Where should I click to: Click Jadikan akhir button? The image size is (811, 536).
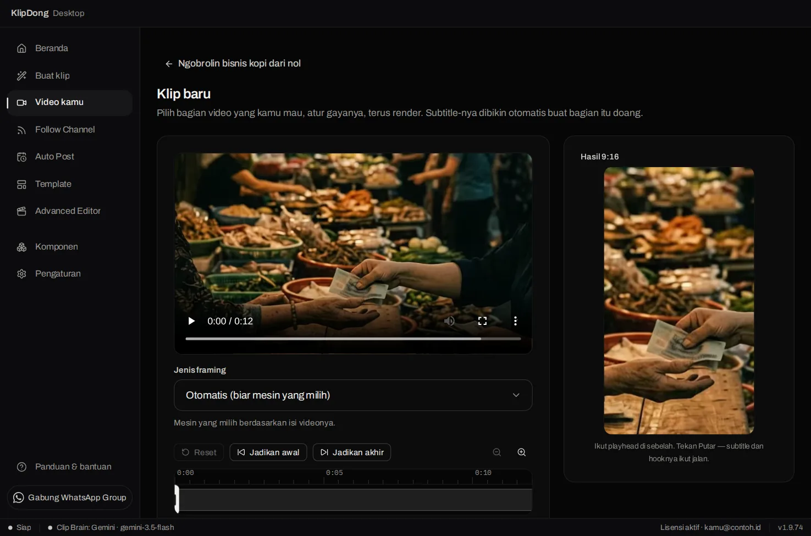point(352,452)
